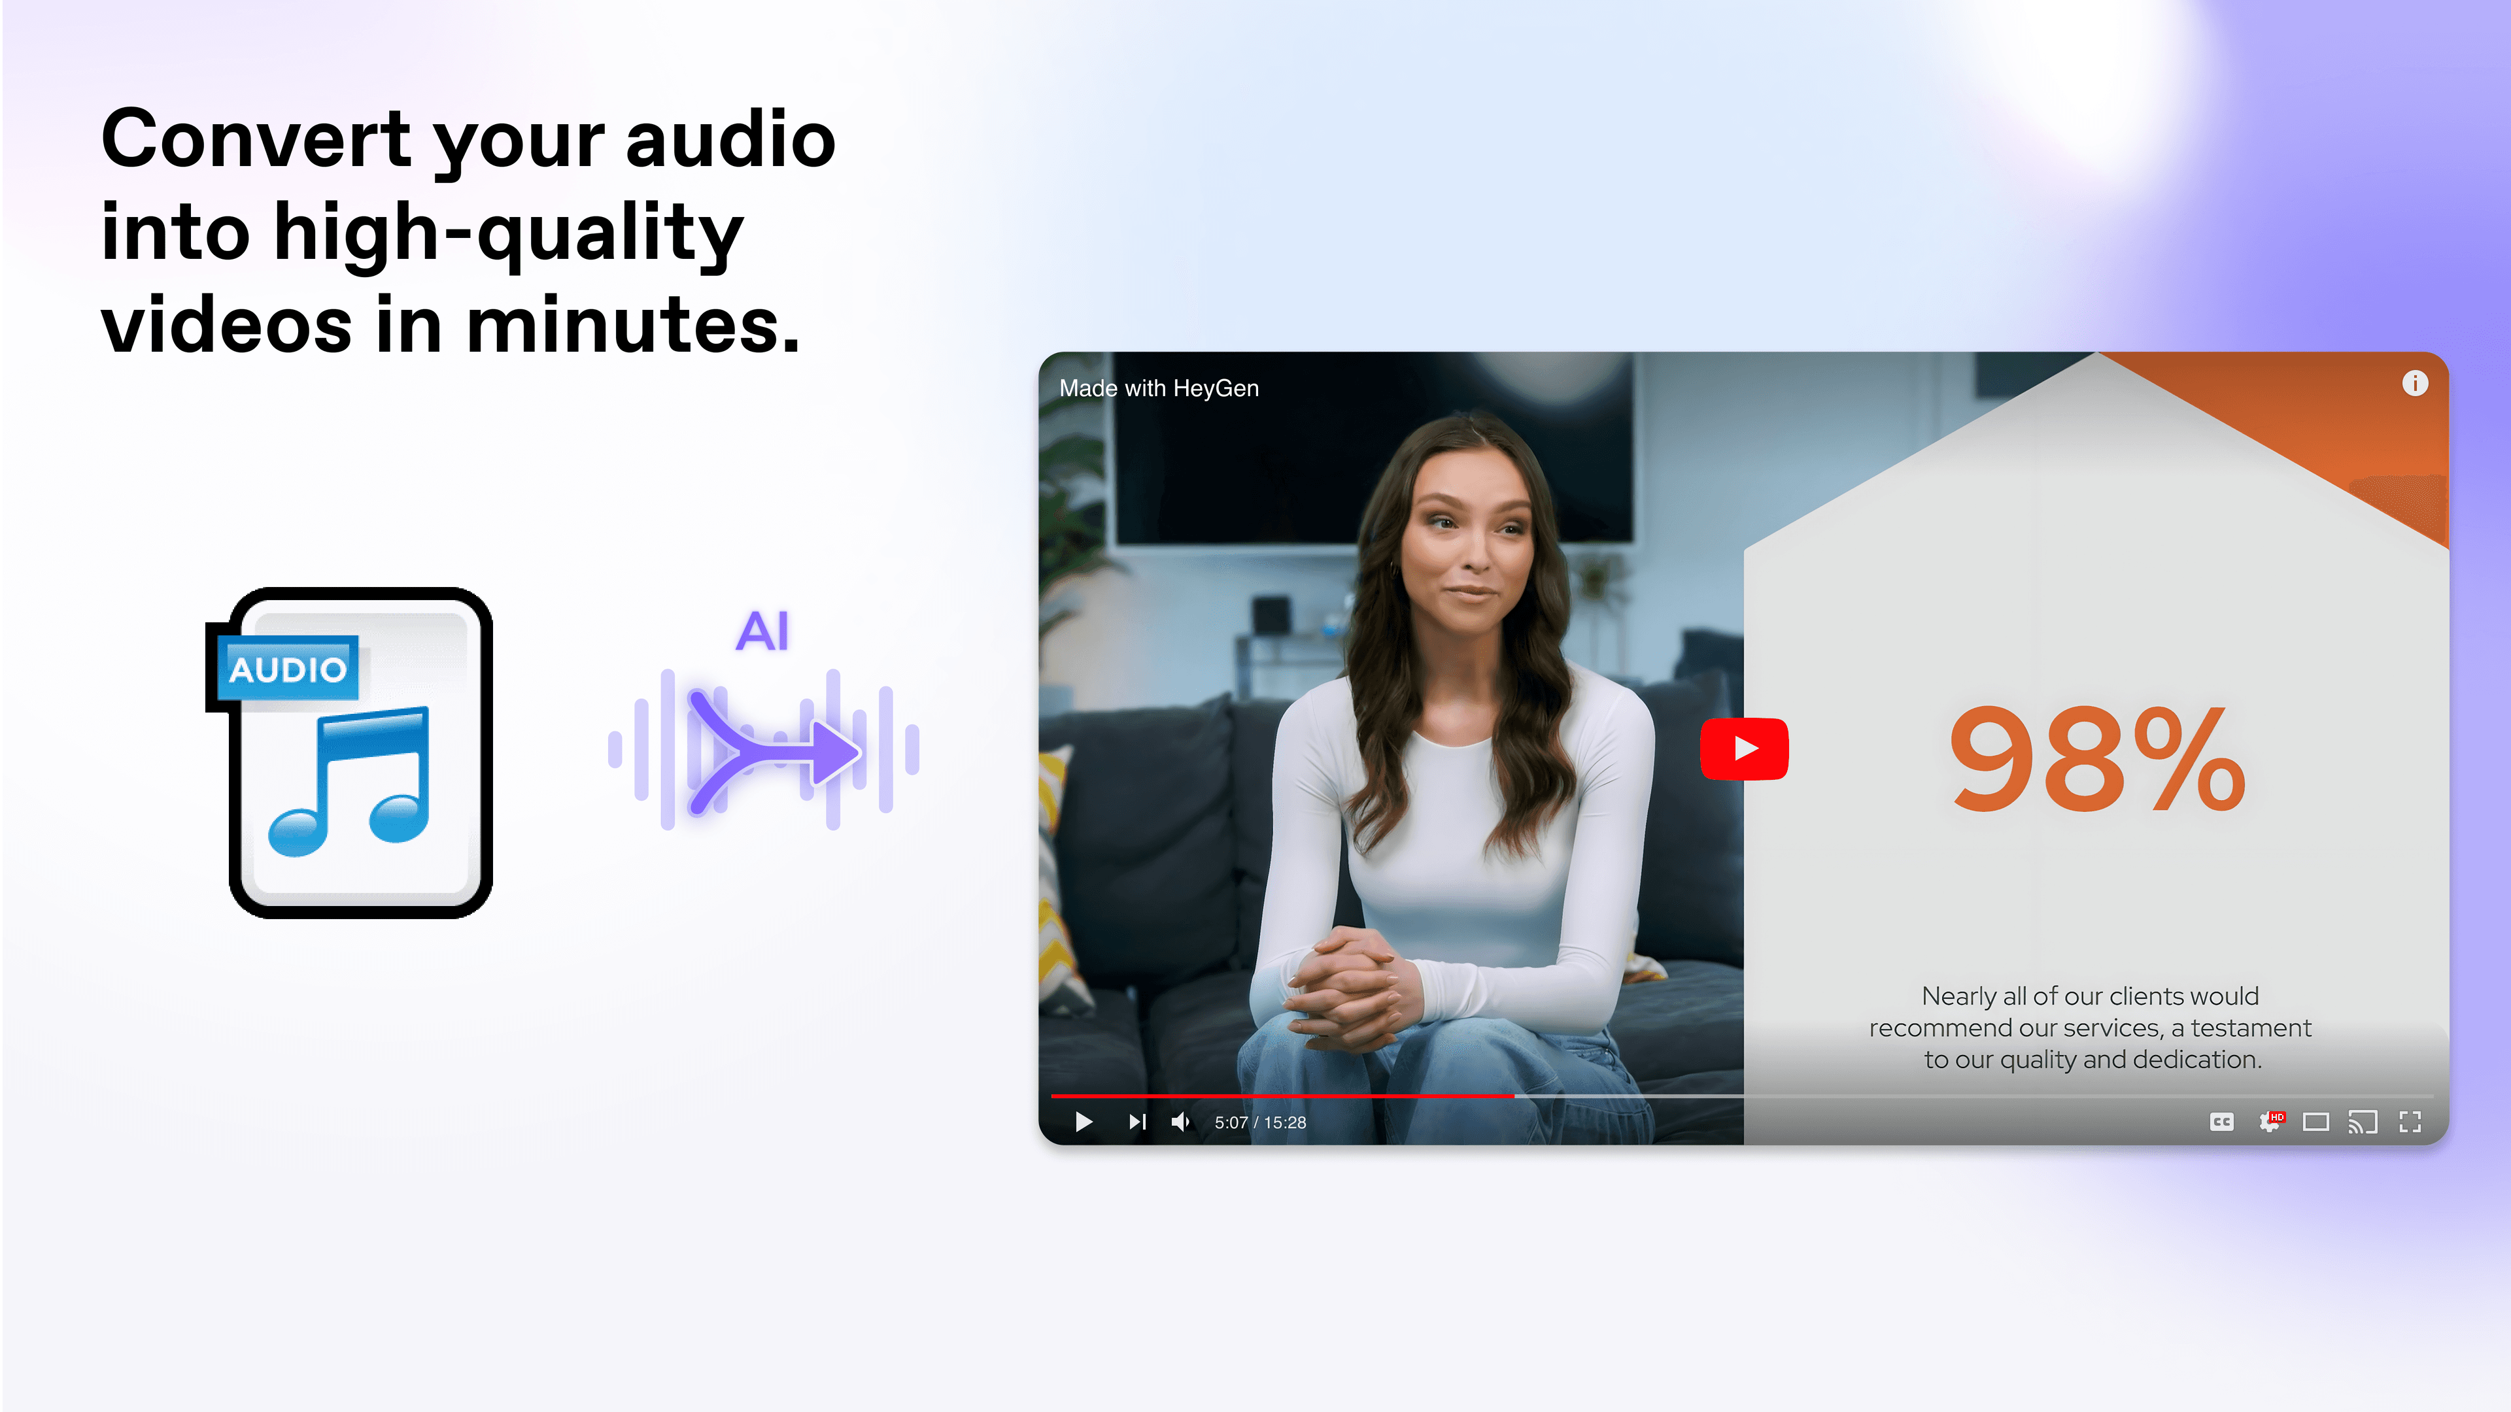The width and height of the screenshot is (2511, 1412).
Task: Click the 'Nearly all of our clients' caption
Action: [2090, 1027]
